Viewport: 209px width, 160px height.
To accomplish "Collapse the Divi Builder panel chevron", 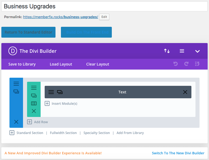I will click(197, 51).
